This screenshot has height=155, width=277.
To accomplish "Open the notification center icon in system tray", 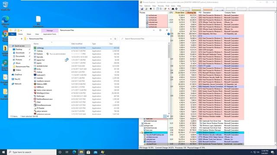I will [x=273, y=152].
